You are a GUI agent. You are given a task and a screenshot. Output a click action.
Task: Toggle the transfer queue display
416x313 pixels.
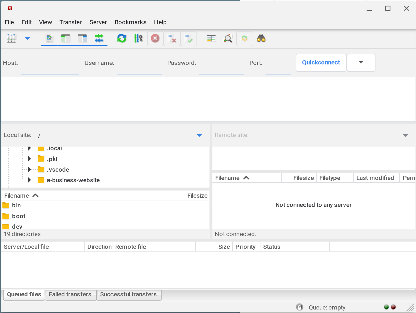(99, 38)
